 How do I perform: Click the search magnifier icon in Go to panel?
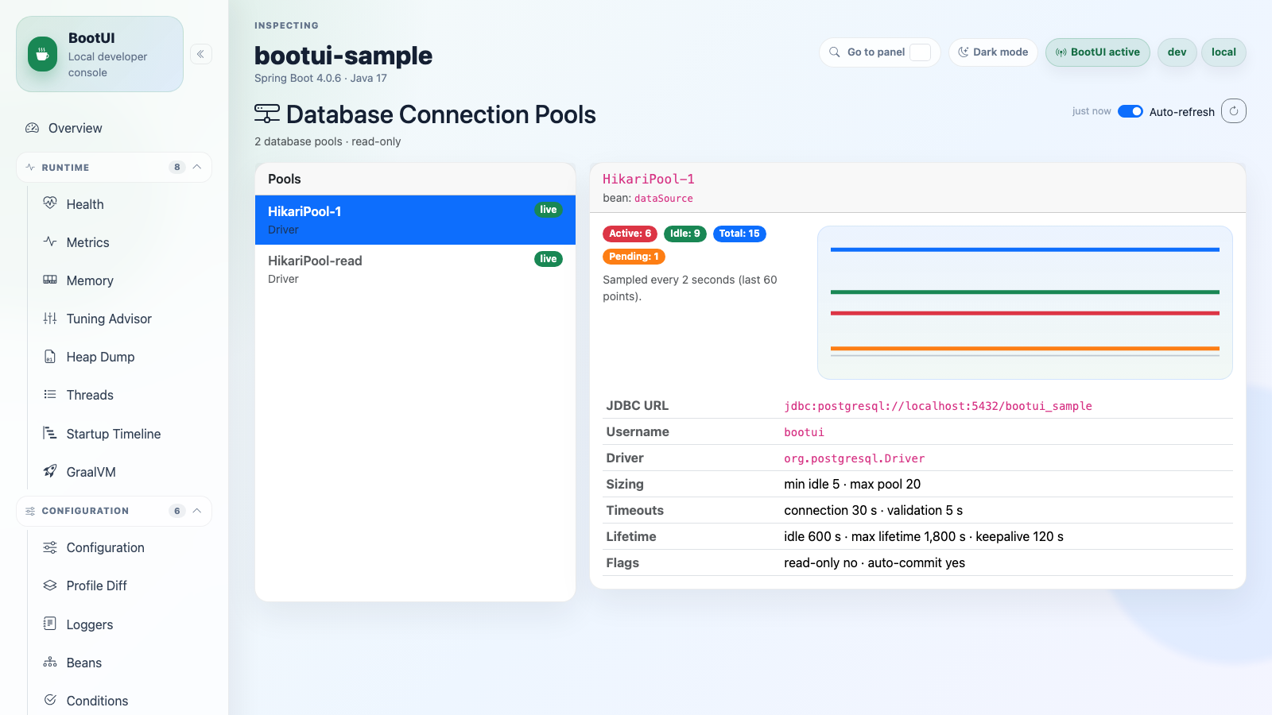[835, 52]
